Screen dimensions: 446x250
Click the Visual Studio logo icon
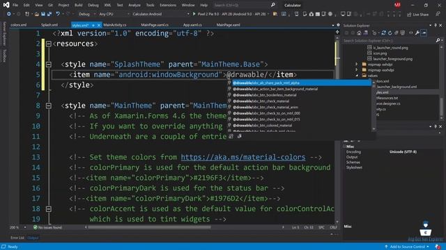[x=6, y=5]
